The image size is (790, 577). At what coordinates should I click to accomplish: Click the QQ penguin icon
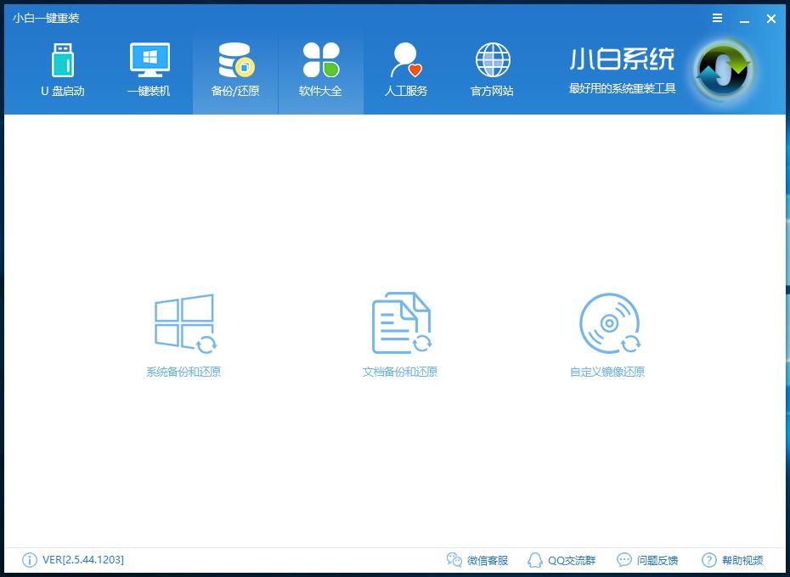pyautogui.click(x=534, y=560)
